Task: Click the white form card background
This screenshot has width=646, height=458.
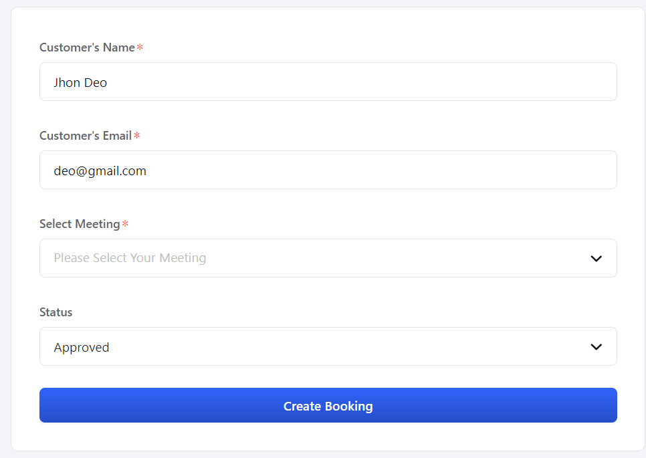Action: click(x=328, y=439)
